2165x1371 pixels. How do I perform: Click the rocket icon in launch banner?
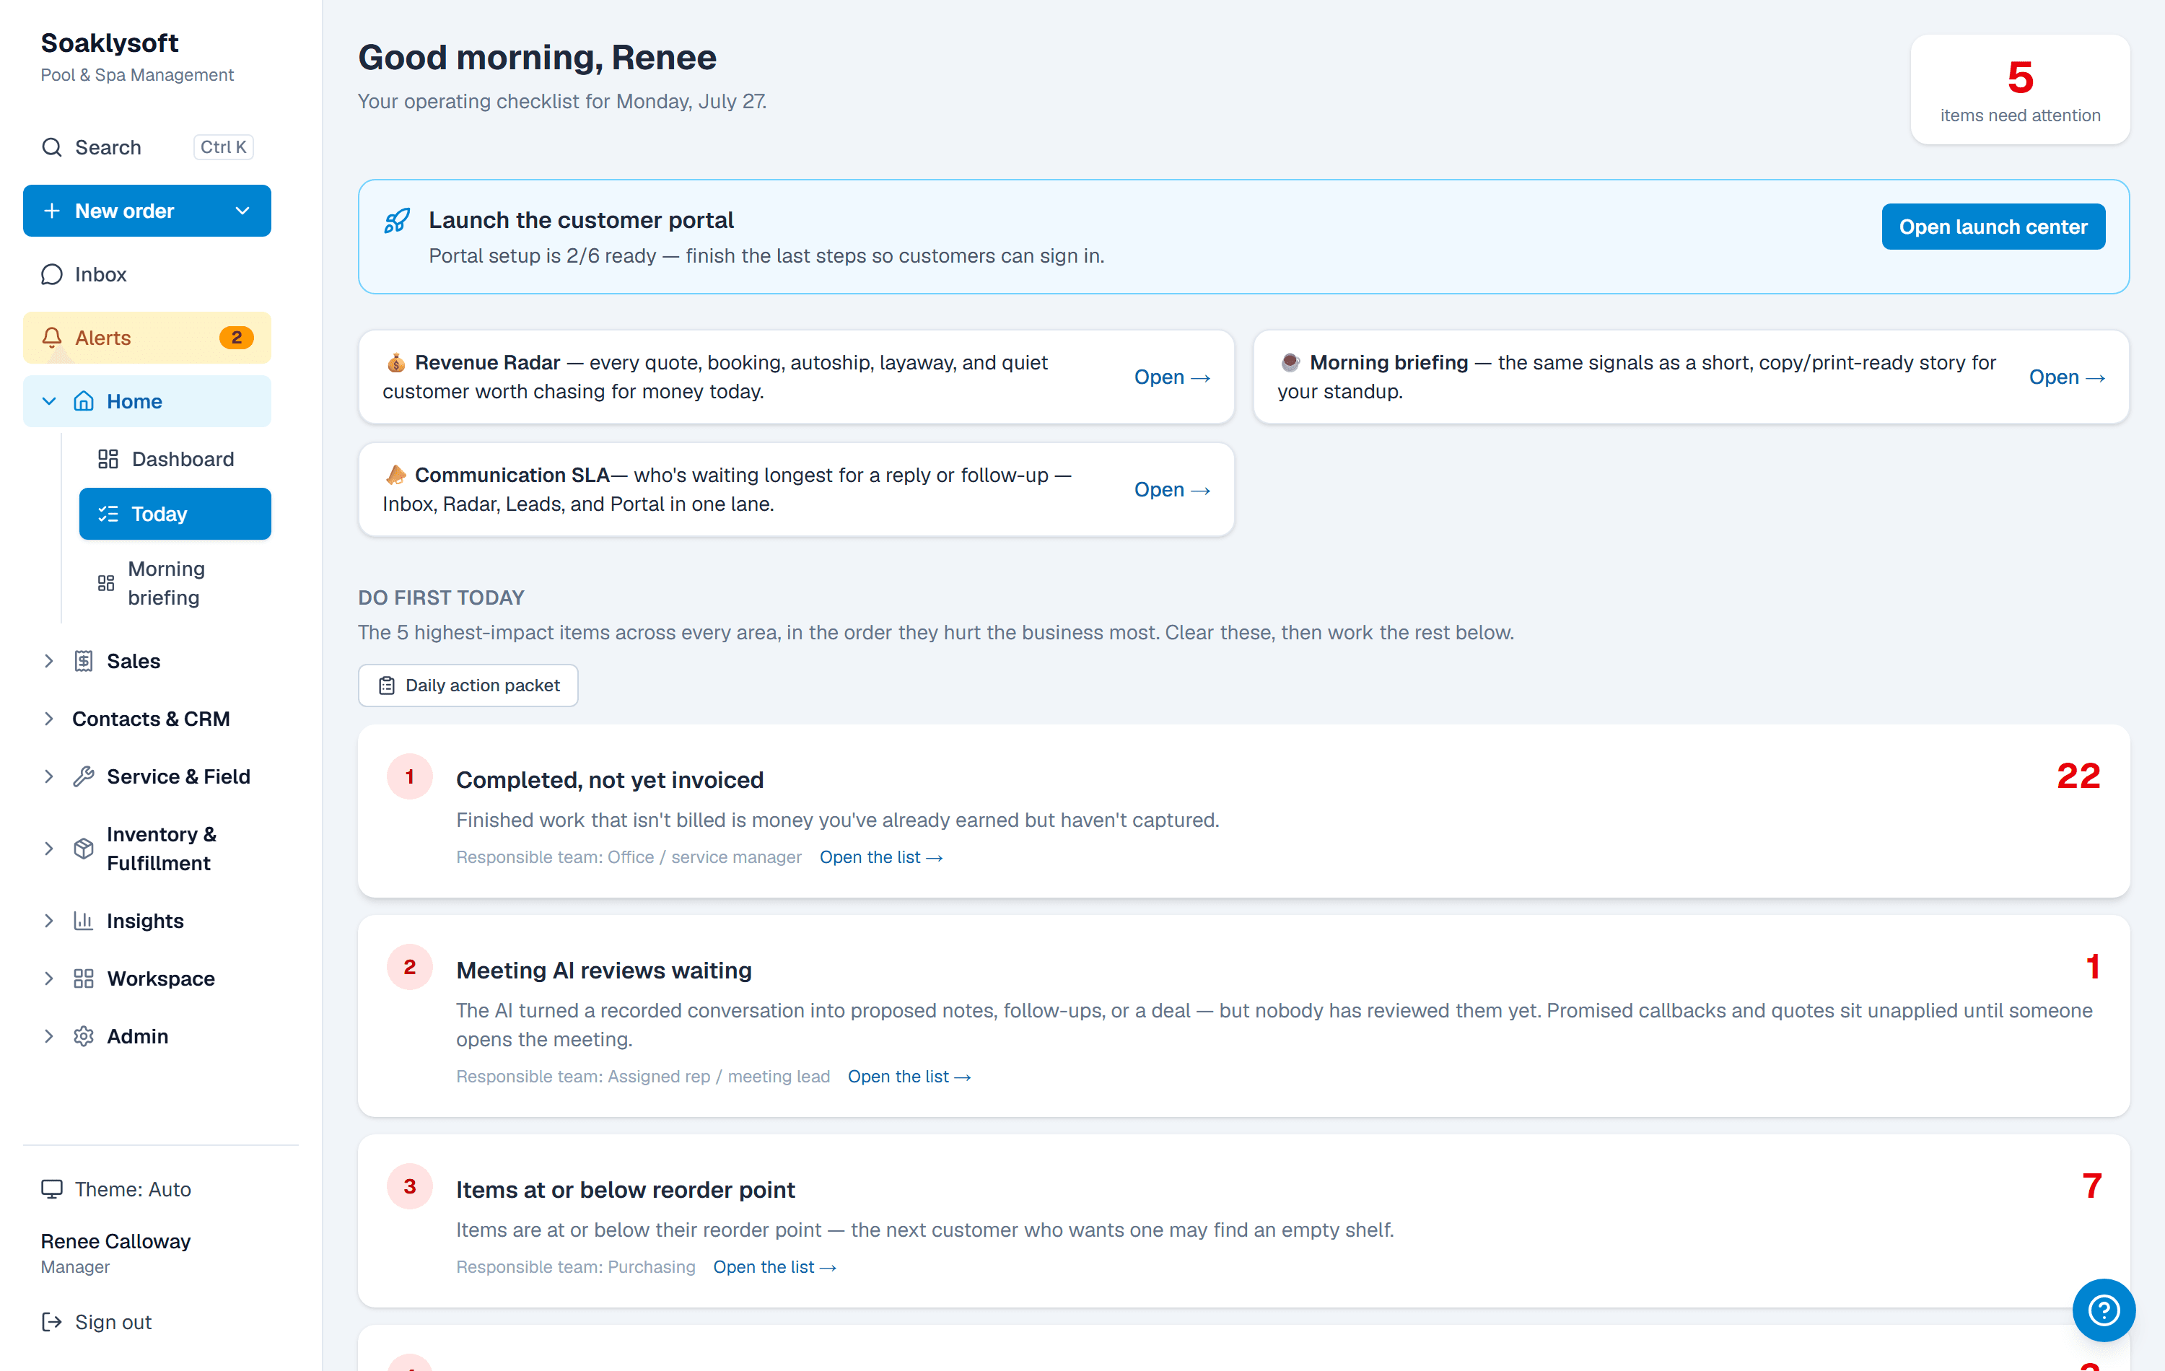(396, 220)
